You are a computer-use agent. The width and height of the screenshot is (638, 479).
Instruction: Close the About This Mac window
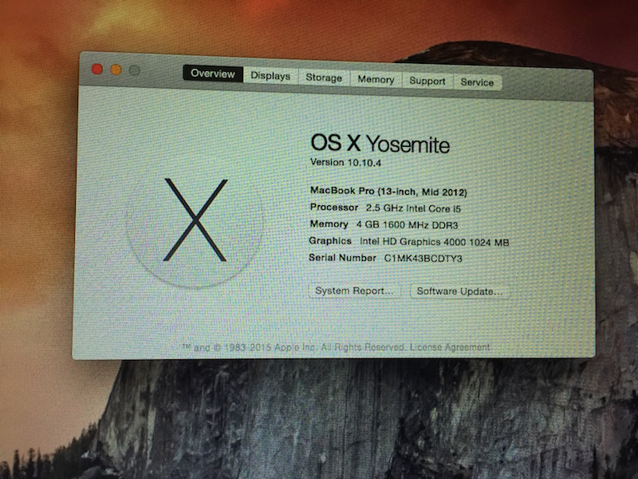(x=96, y=69)
